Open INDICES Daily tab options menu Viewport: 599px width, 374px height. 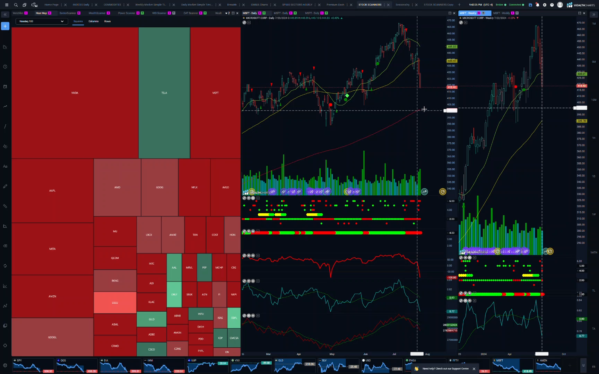pos(92,5)
